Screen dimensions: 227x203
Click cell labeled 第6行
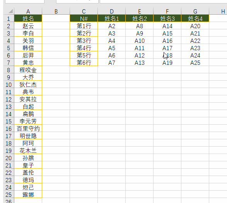point(84,63)
